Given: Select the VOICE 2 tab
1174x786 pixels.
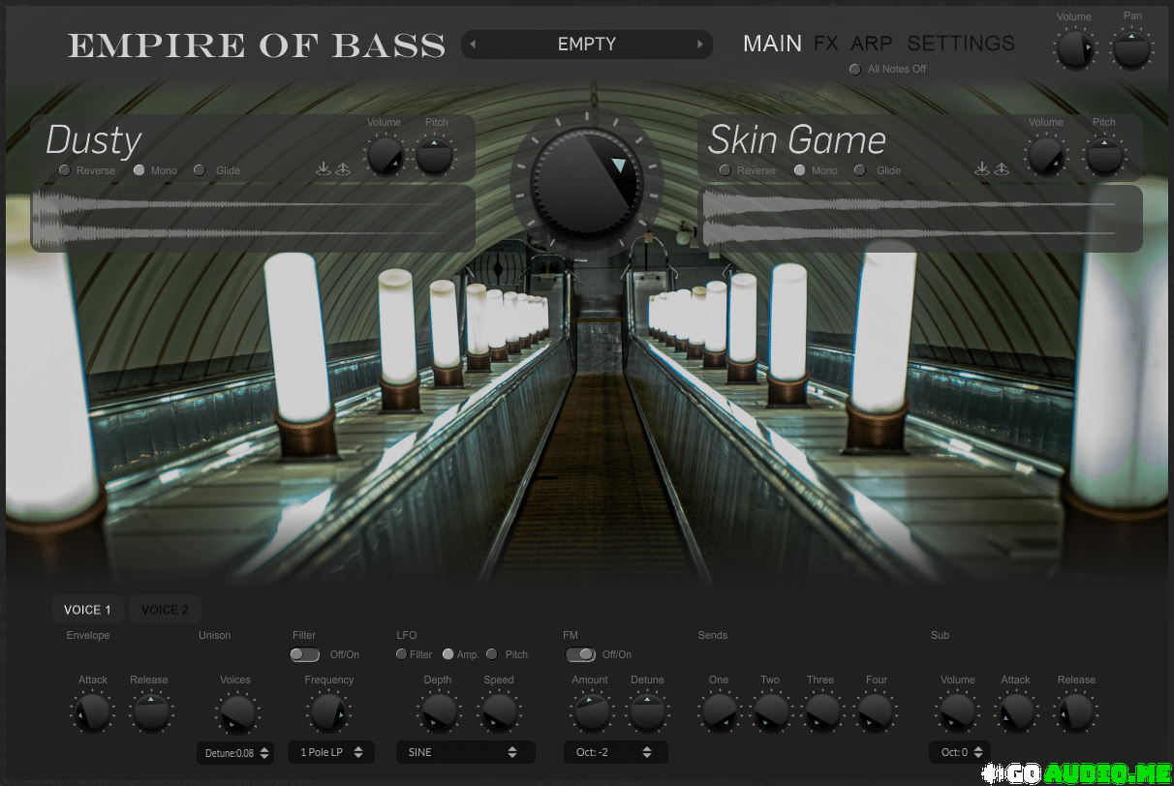Looking at the screenshot, I should (165, 609).
